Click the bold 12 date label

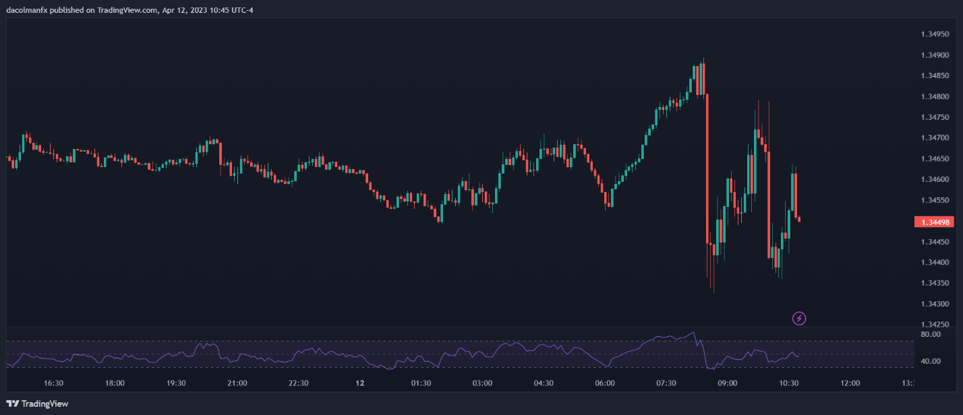(x=360, y=383)
